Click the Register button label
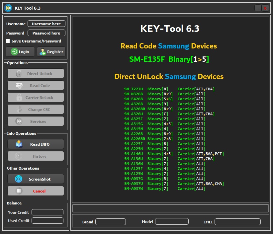The height and width of the screenshot is (234, 273). 55,52
